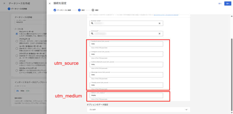Click the search icon in Ad Account field

tap(91, 33)
